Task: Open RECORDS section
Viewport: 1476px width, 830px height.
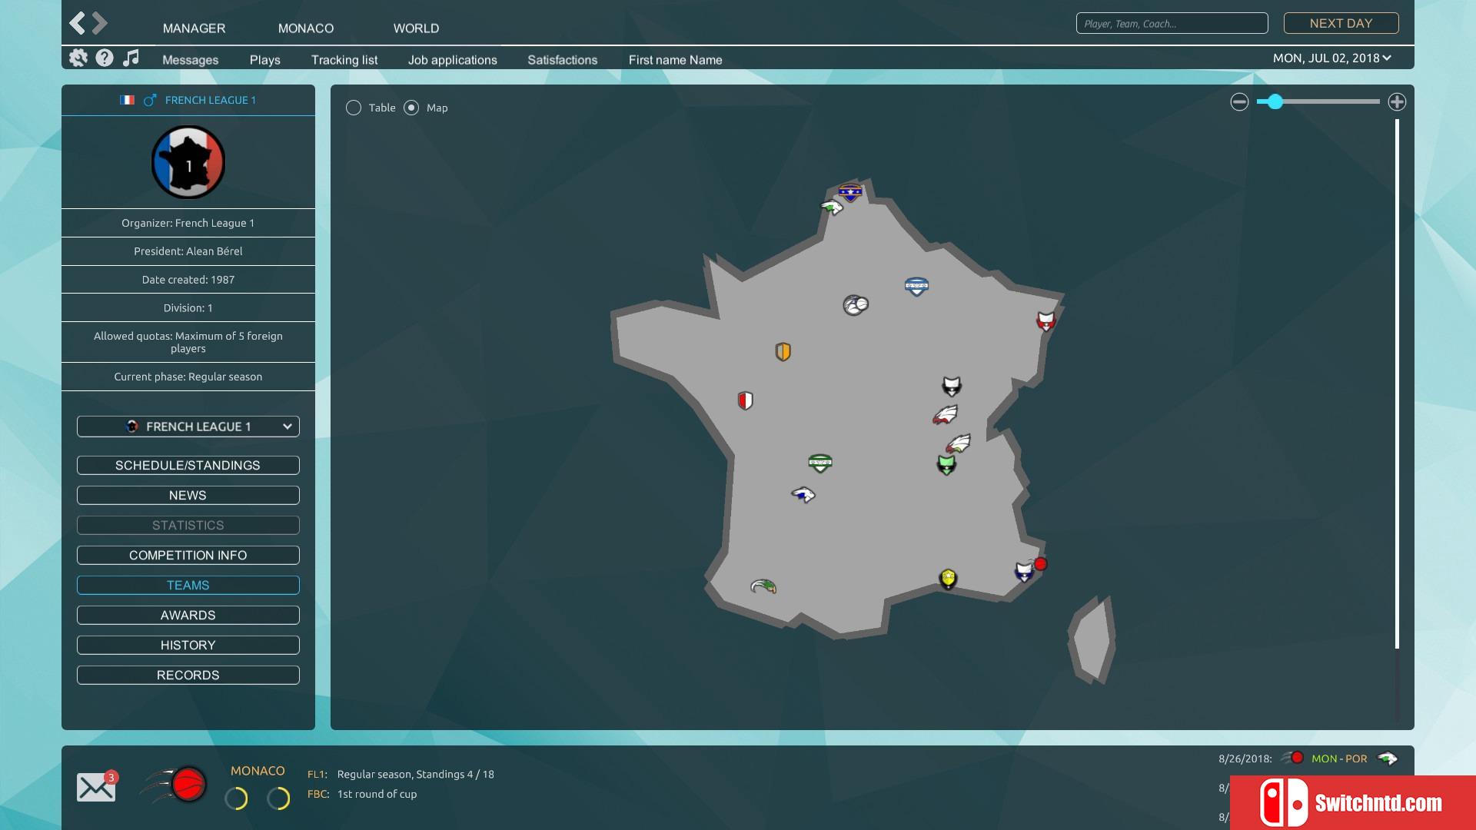Action: 188,675
